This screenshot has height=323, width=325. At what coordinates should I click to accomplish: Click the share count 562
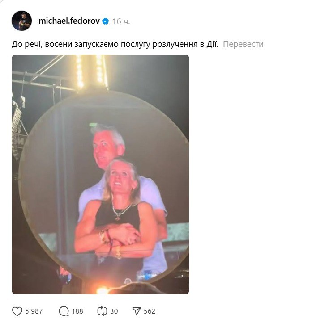tap(149, 311)
